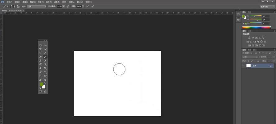Open the workspace switcher dropdown
Screen dimensions: 276x124
[x=267, y=7]
